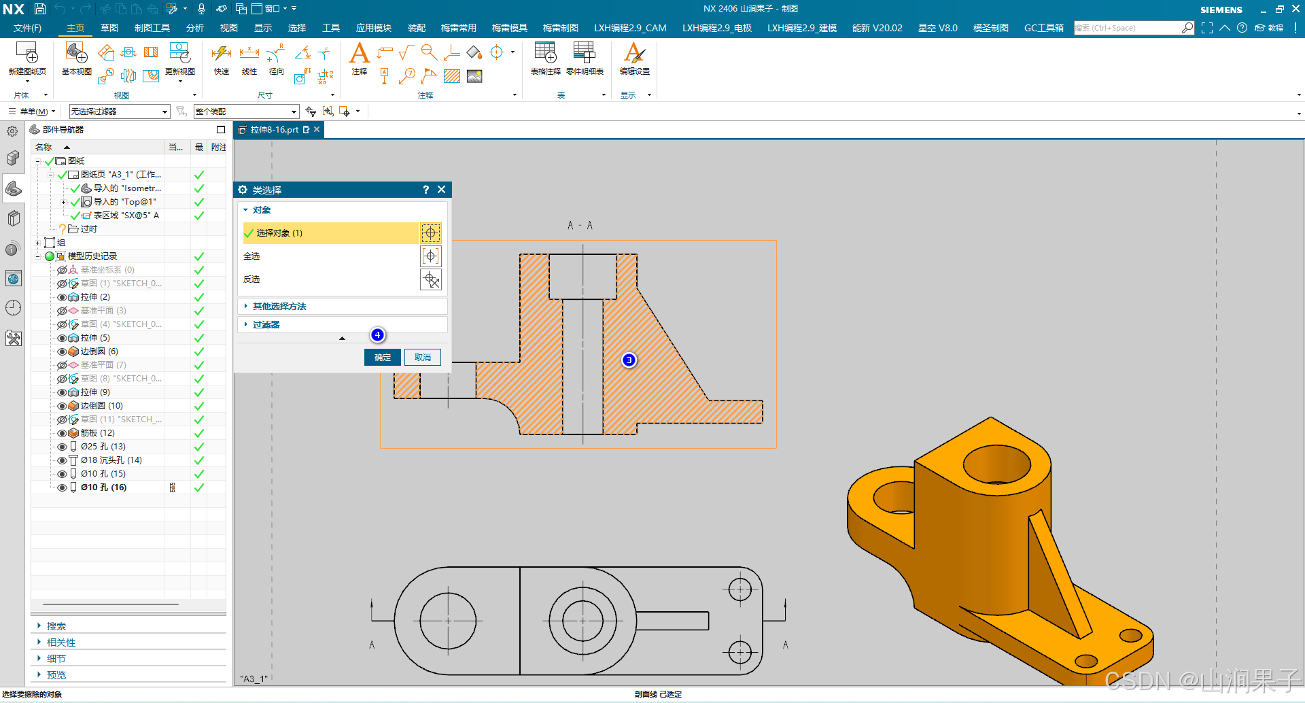The image size is (1305, 703).
Task: Click the 全选 select-all icon in dialog
Action: click(x=430, y=256)
